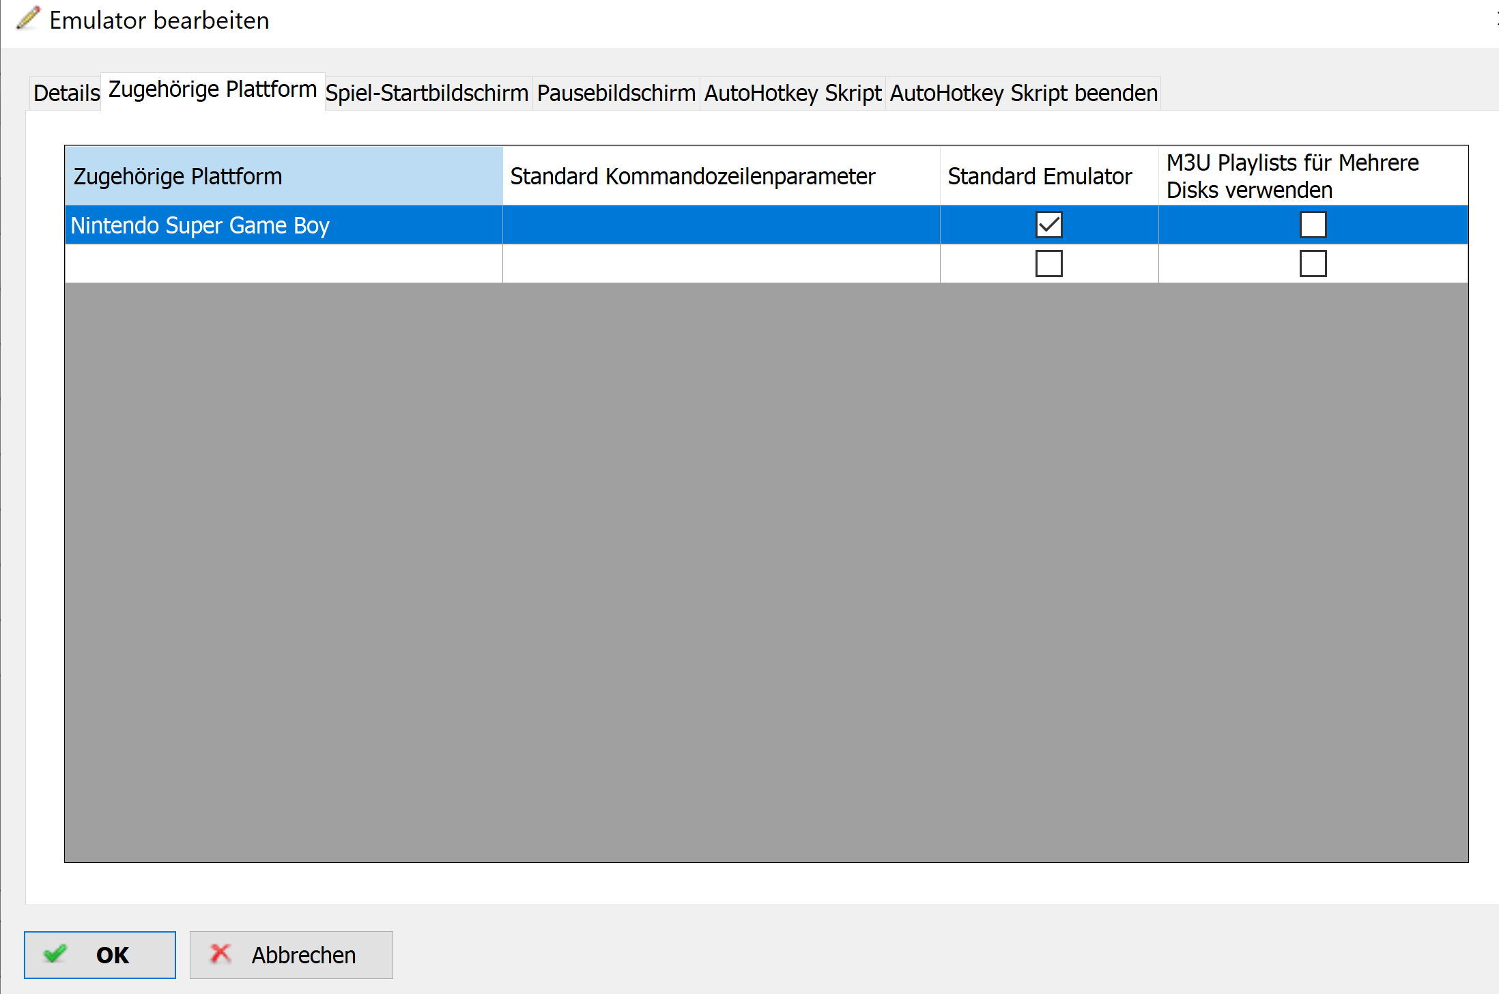Viewport: 1499px width, 994px height.
Task: Enable M3U Playlists for Nintendo Super Game Boy
Action: [1313, 225]
